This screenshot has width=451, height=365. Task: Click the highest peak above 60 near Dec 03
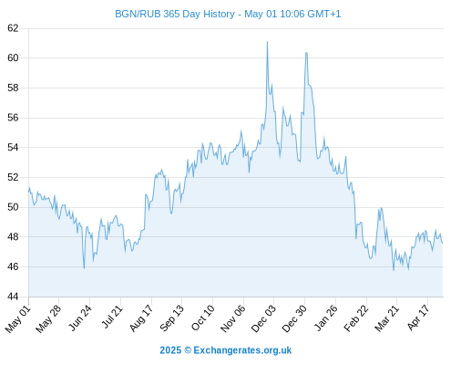click(267, 42)
